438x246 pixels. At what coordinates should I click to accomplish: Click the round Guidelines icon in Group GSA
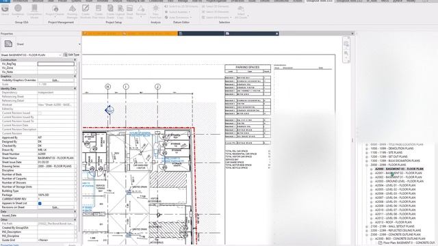click(x=18, y=8)
